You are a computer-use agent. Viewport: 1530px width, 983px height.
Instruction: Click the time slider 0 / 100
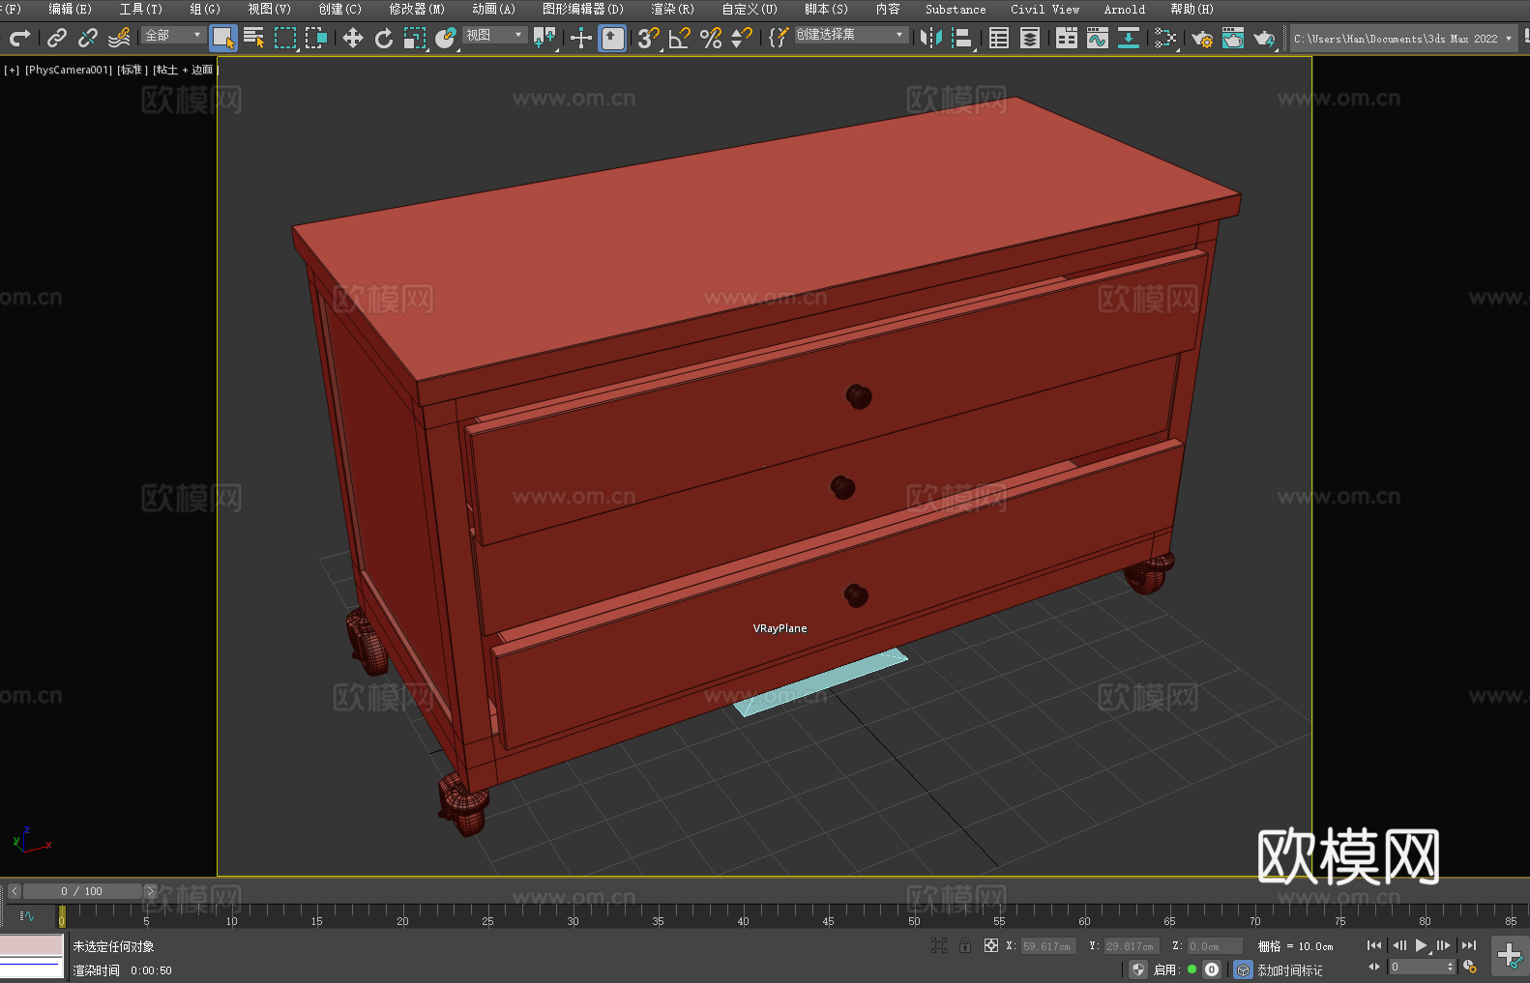(x=82, y=891)
